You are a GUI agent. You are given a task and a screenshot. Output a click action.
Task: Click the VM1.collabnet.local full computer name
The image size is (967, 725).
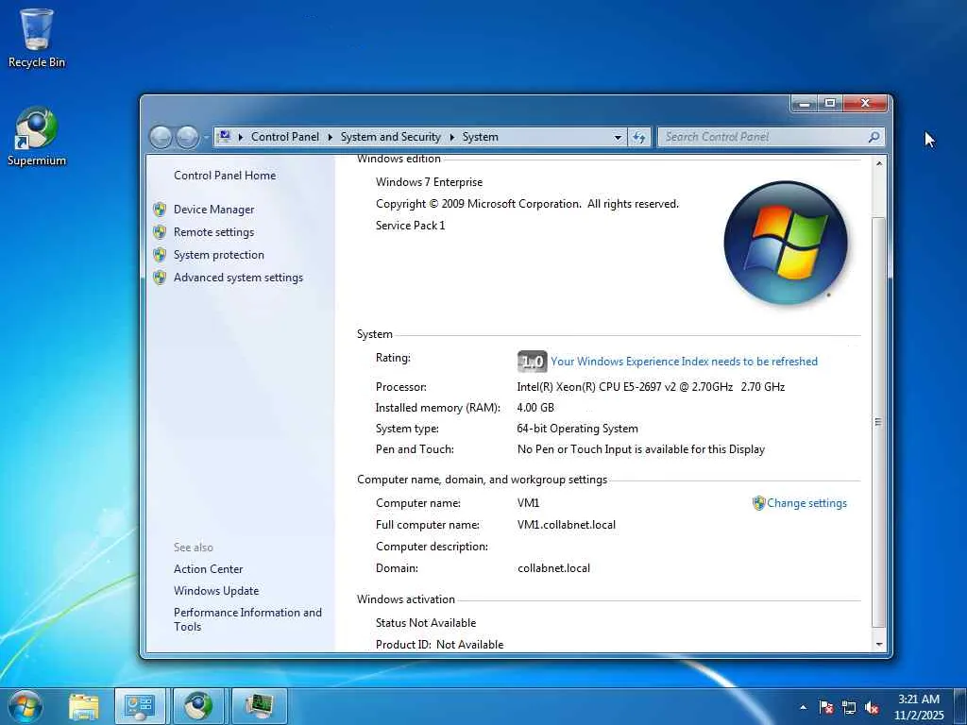[x=567, y=525]
